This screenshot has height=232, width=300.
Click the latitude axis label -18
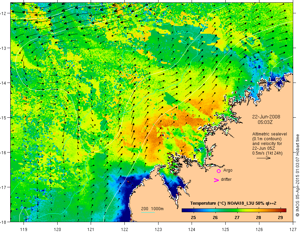3,222
